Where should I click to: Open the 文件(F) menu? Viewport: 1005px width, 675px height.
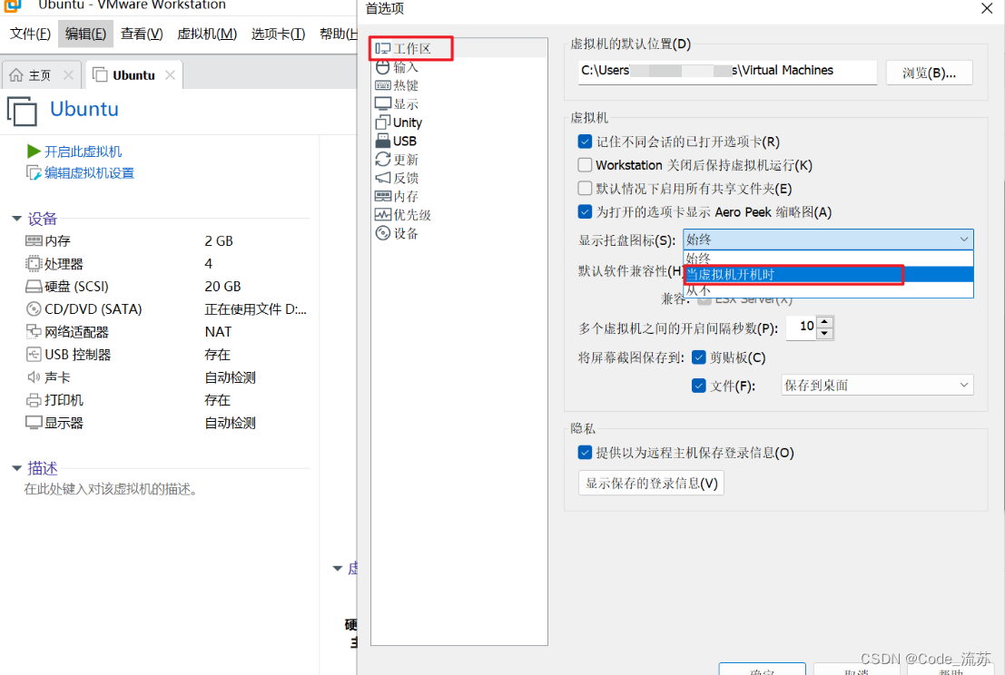[x=30, y=34]
